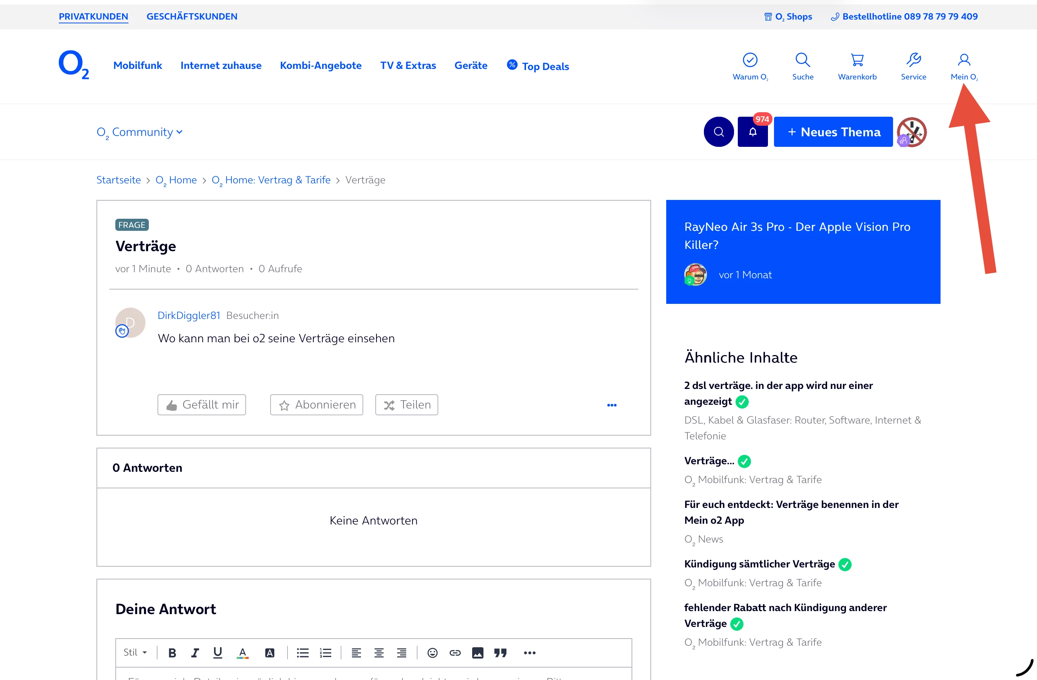Toggle bold formatting in the reply editor

pos(172,653)
